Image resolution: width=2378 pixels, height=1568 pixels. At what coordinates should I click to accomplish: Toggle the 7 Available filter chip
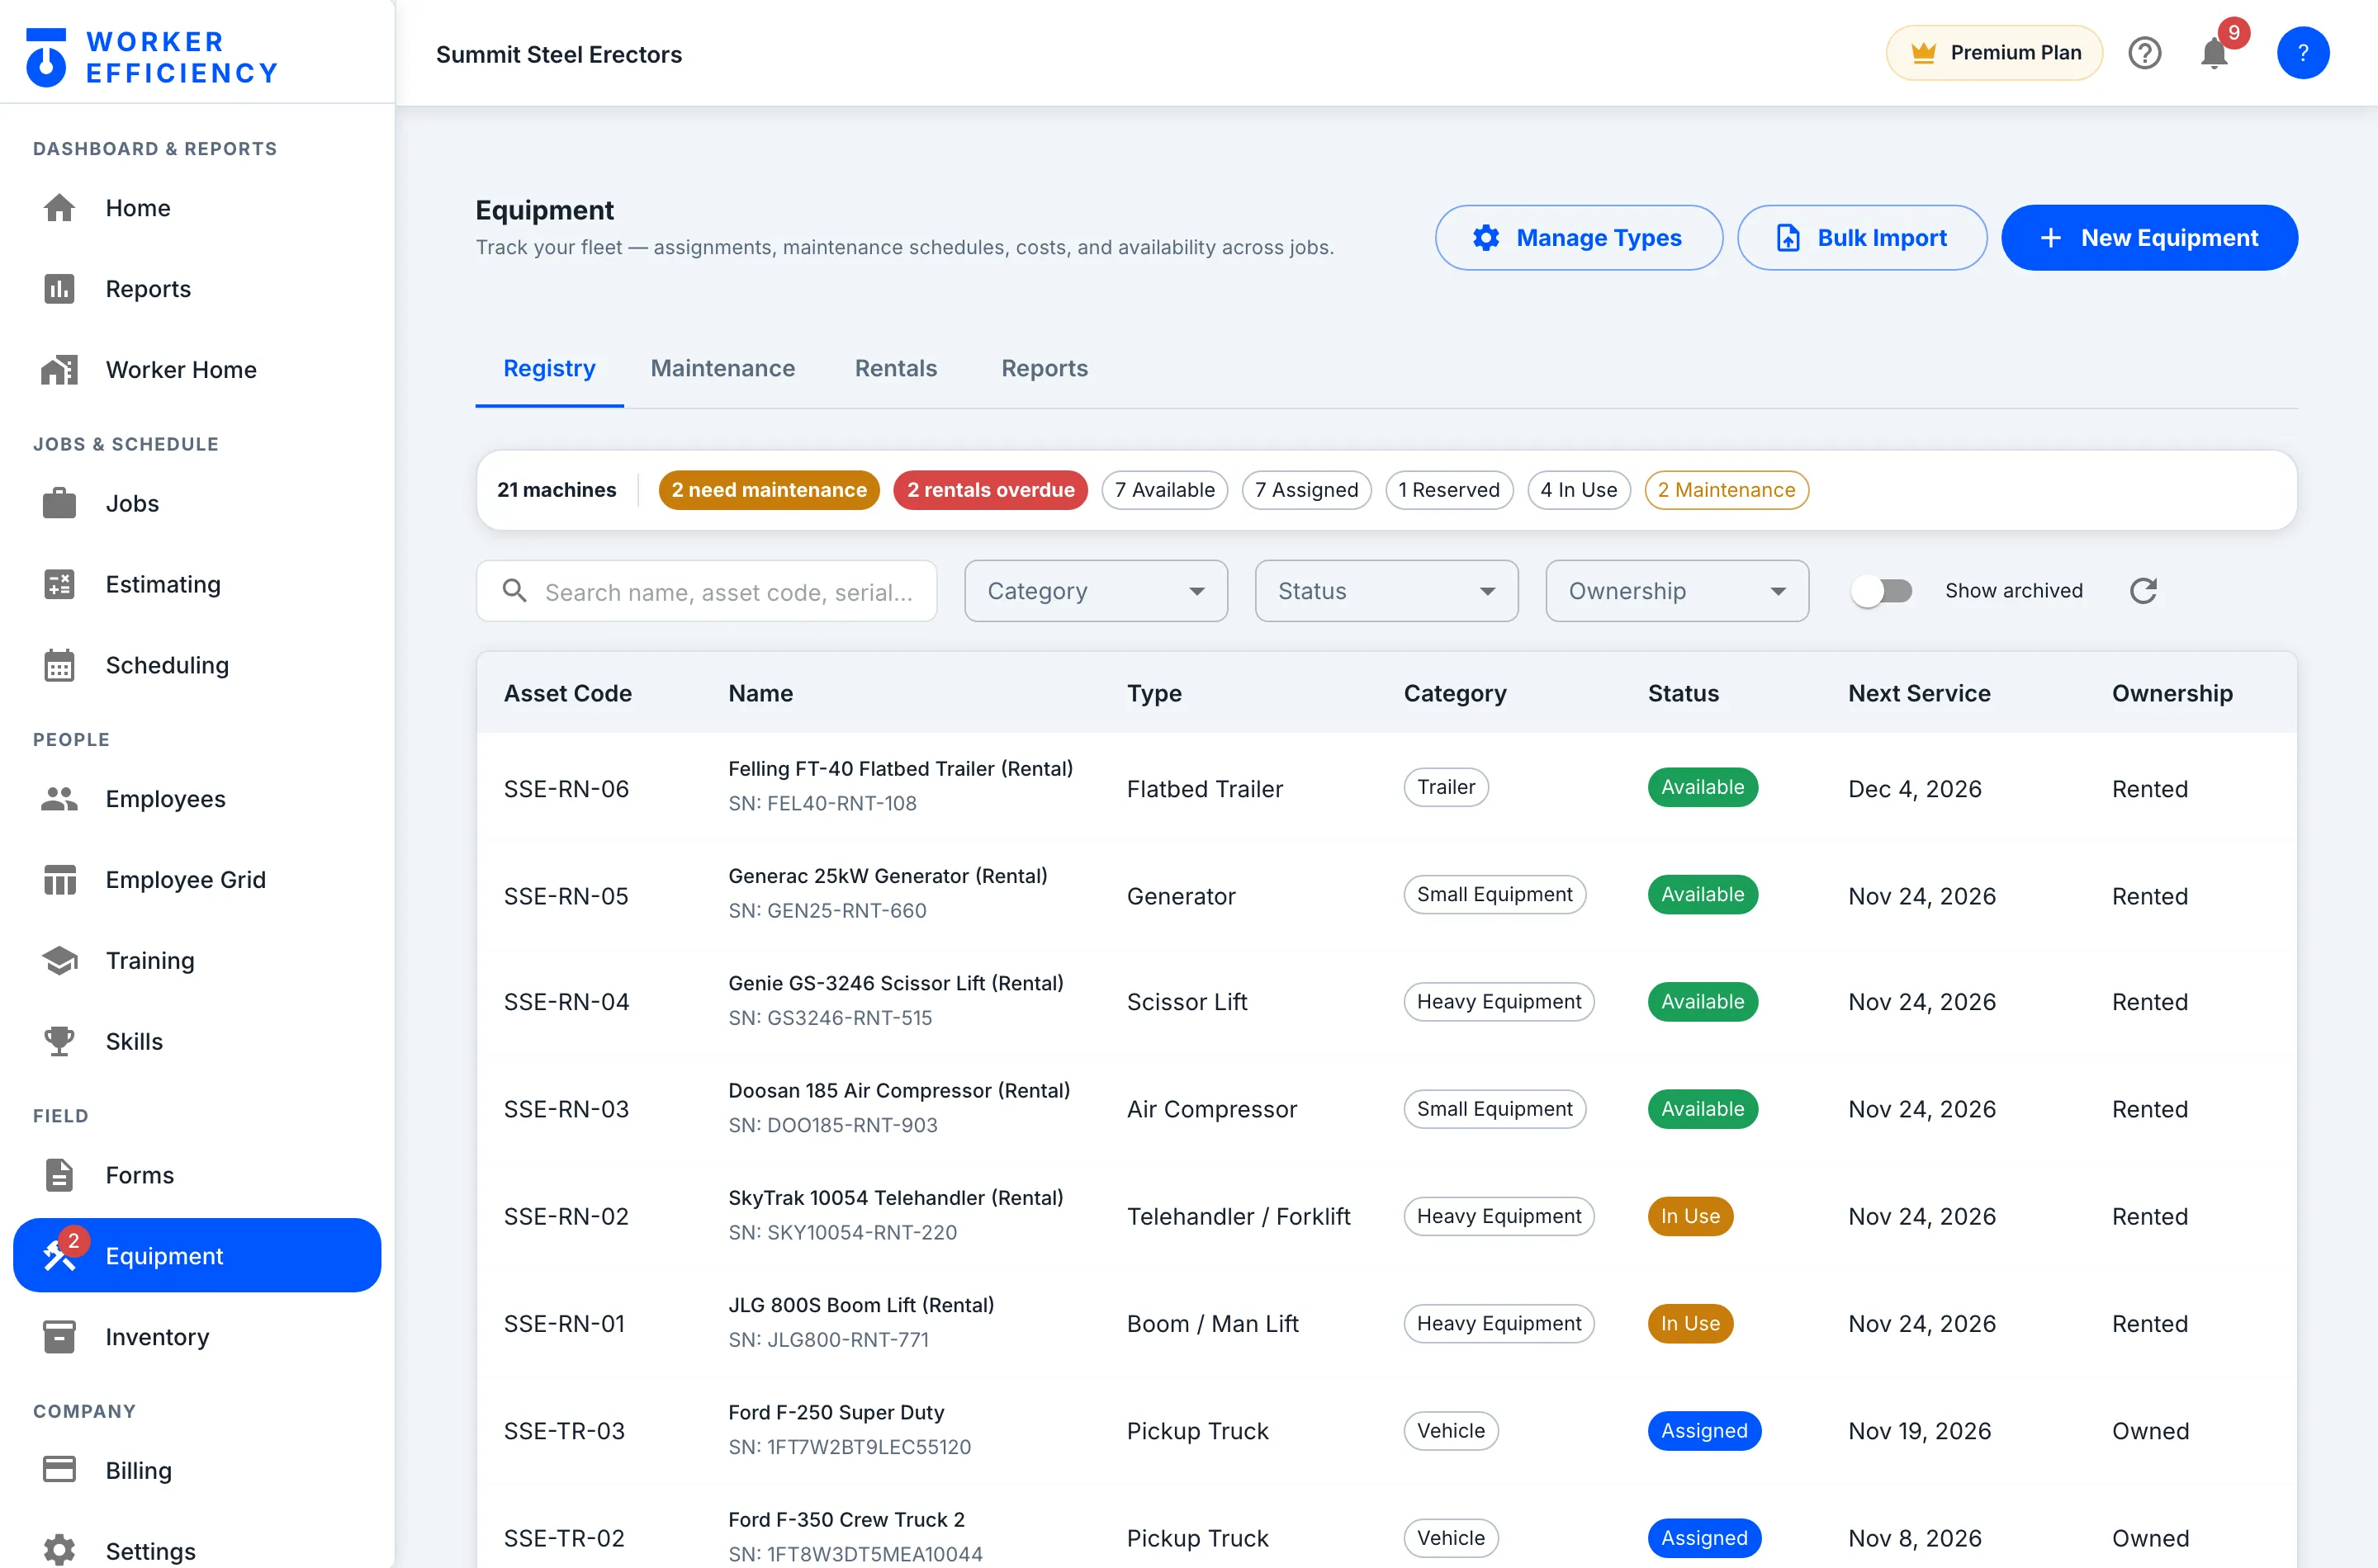1164,490
